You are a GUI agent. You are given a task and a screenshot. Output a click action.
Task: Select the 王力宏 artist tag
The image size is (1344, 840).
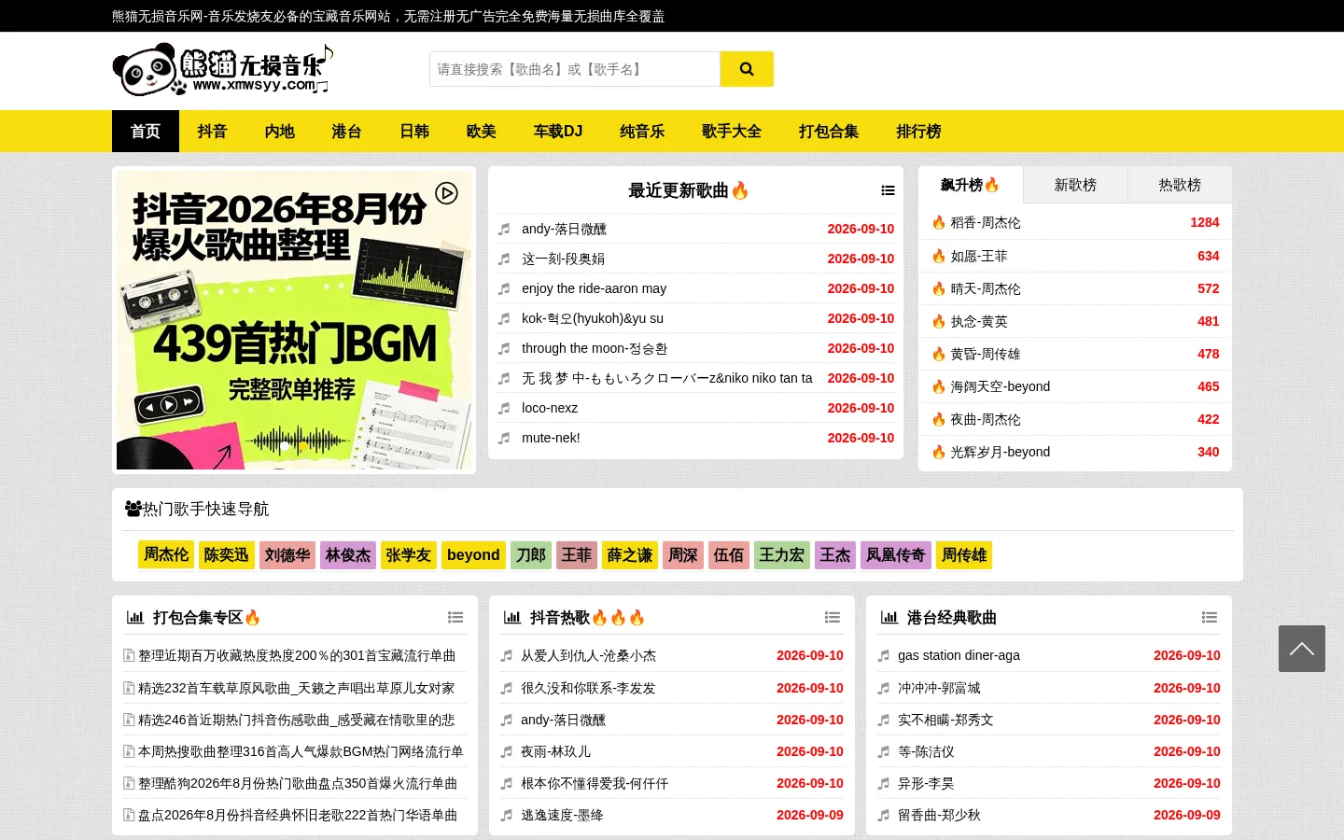click(782, 554)
